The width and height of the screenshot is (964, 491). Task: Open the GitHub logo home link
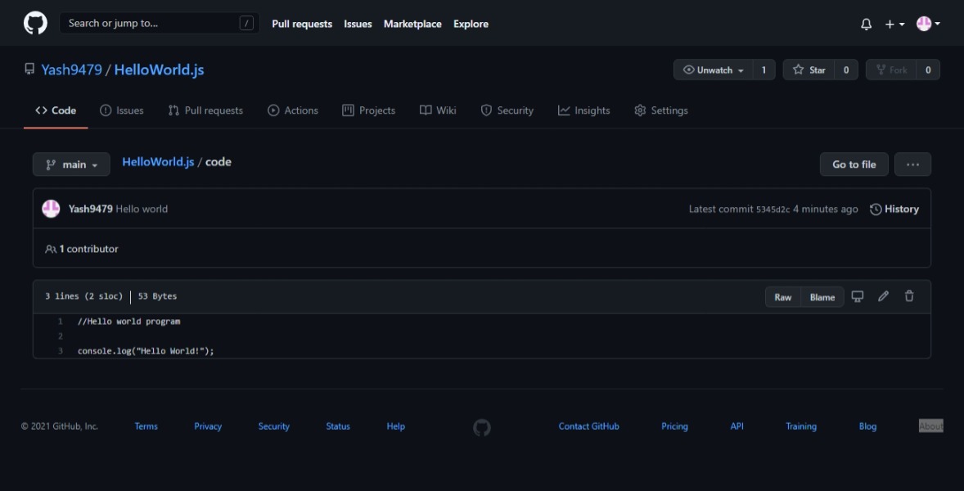(36, 24)
